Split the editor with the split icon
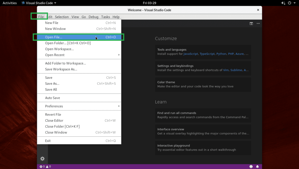Screen dimensions: 299x169 [251, 24]
